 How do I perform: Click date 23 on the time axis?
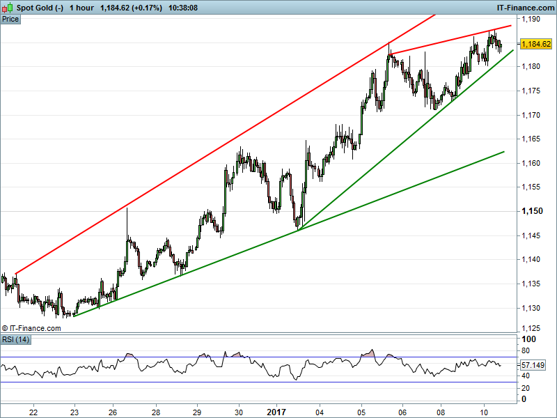74,412
